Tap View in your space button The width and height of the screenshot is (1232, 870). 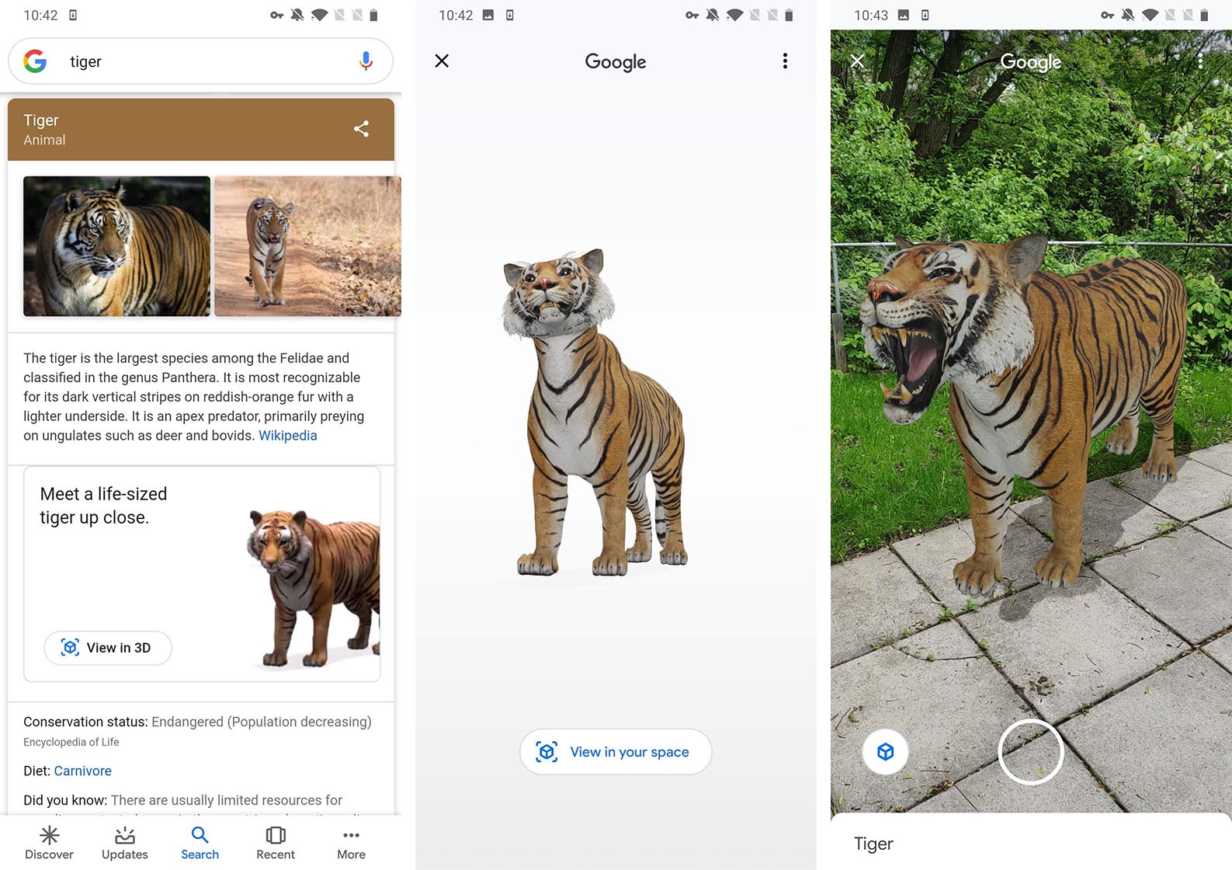[616, 752]
